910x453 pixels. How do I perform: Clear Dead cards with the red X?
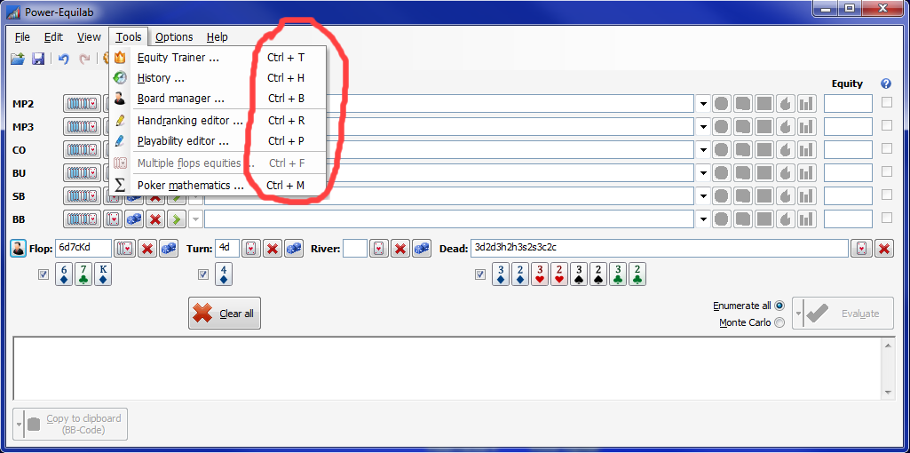point(883,249)
